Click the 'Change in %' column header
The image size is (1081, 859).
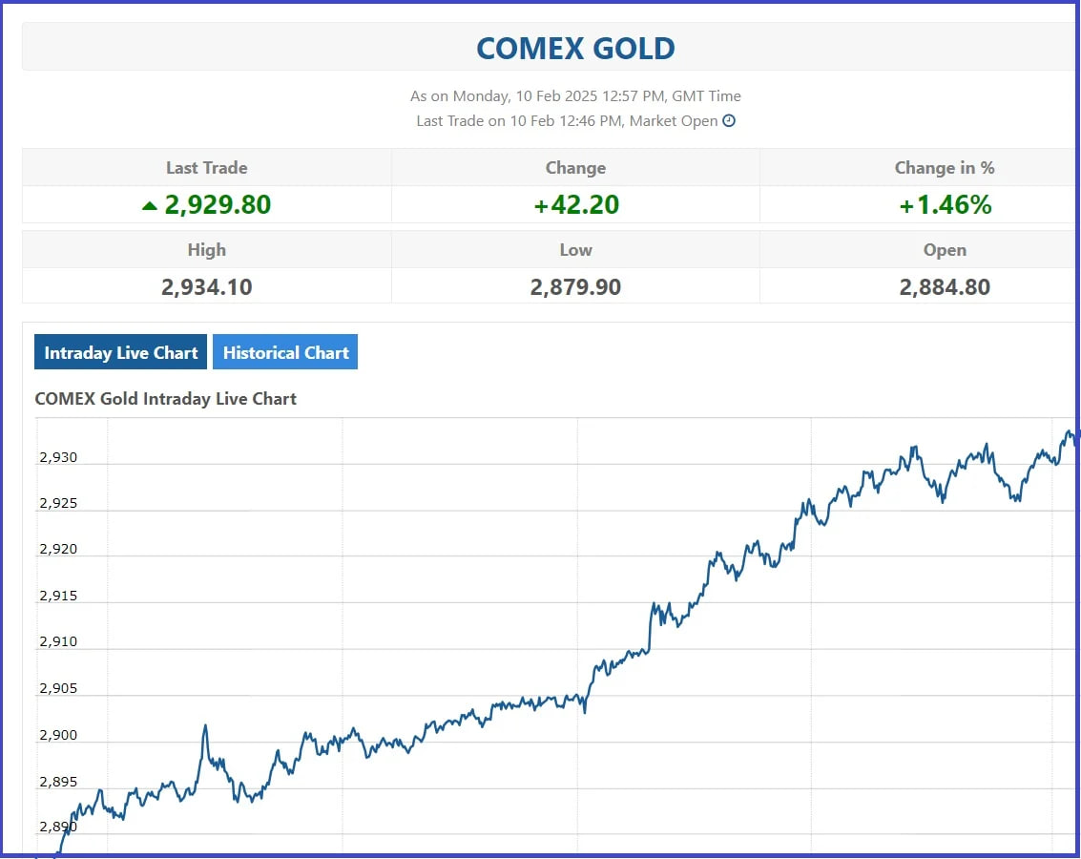pos(945,168)
